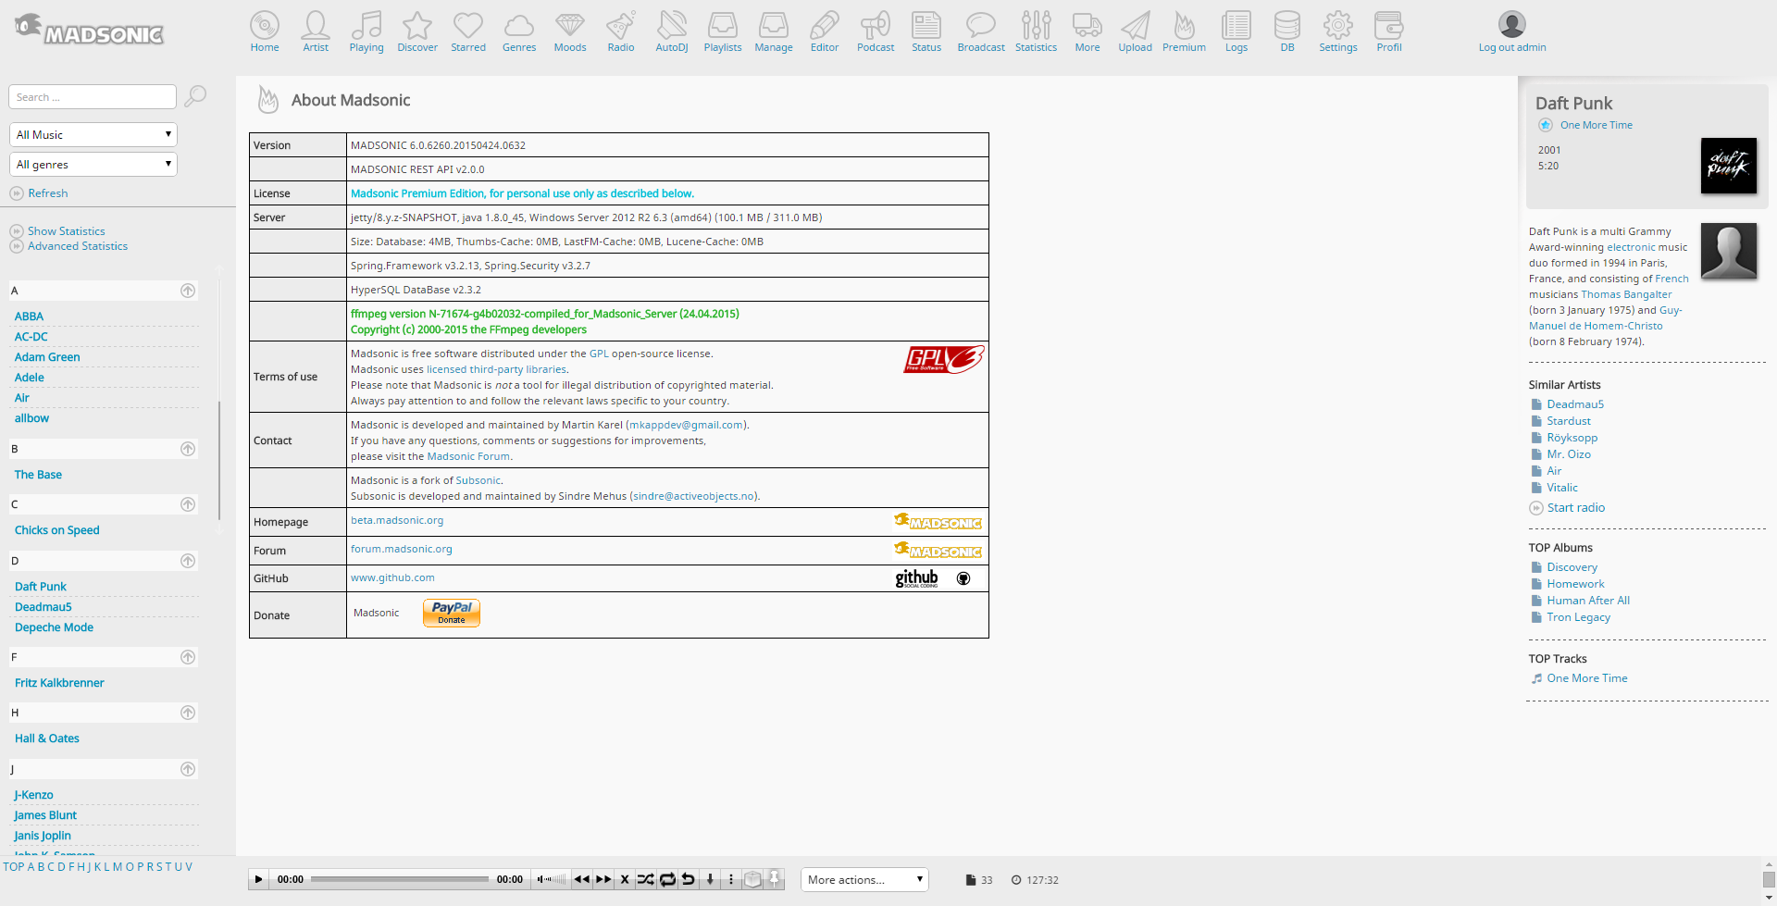Click the up arrow beside letter C

[x=188, y=504]
